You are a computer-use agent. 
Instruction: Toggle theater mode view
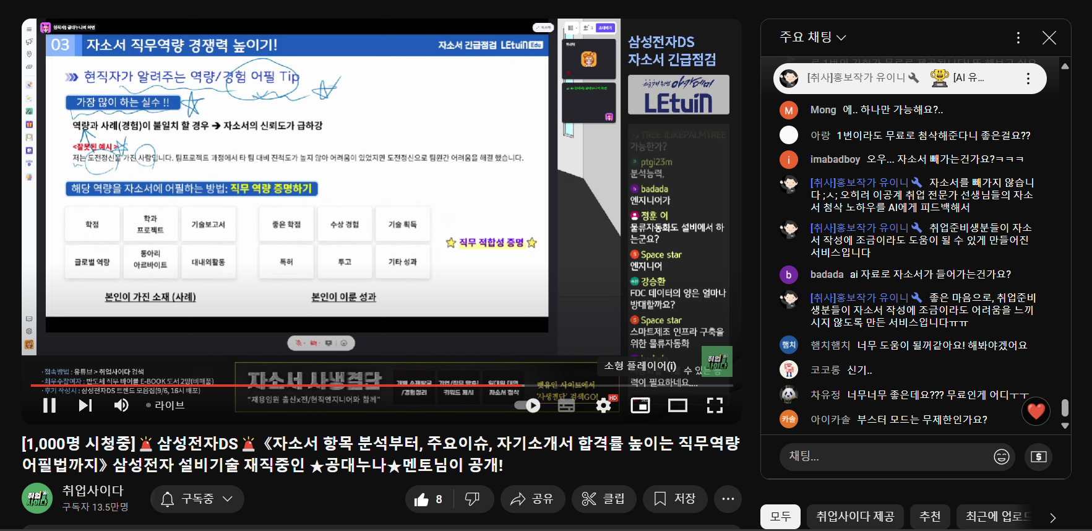tap(677, 405)
